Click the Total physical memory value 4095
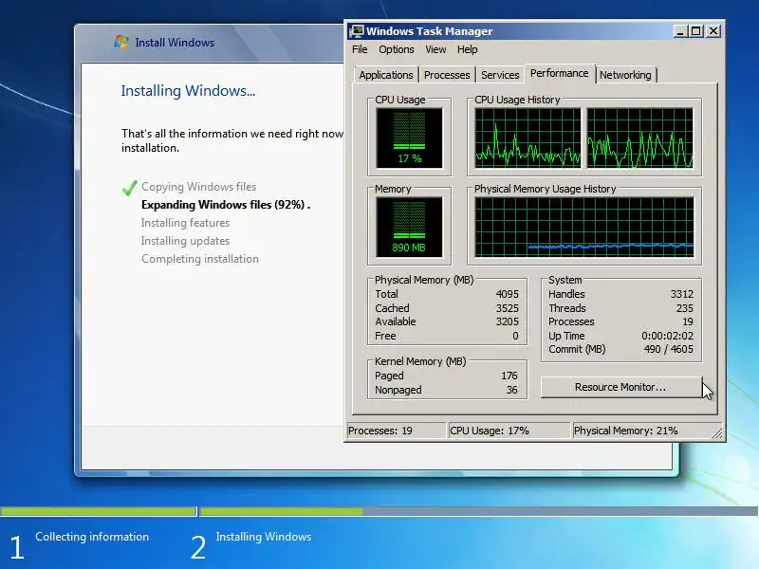Viewport: 759px width, 569px height. pyautogui.click(x=508, y=294)
